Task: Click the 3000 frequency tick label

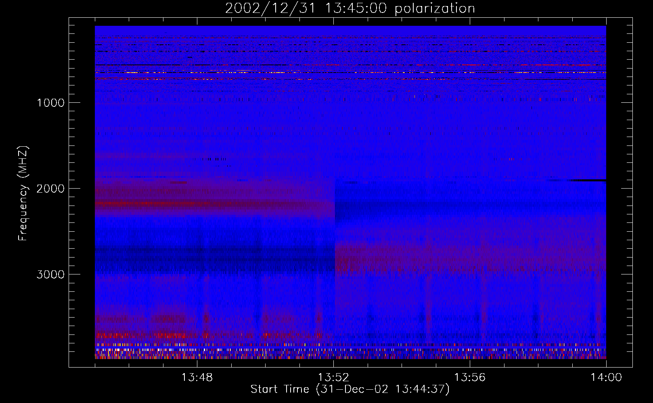Action: coord(50,274)
